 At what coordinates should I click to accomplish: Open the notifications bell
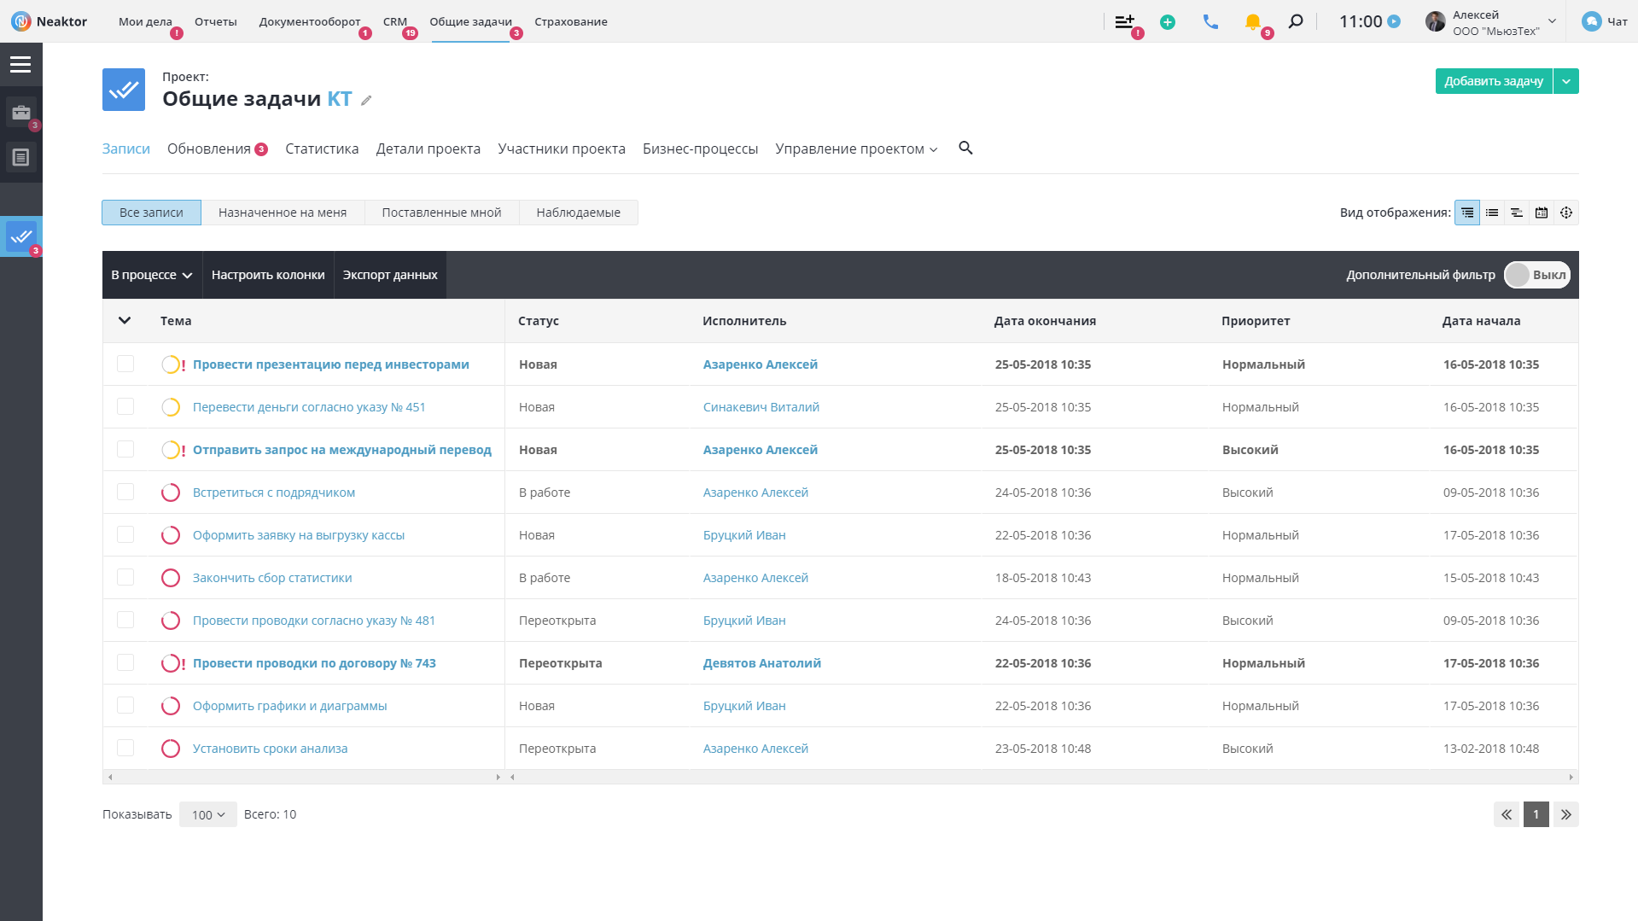click(x=1252, y=22)
